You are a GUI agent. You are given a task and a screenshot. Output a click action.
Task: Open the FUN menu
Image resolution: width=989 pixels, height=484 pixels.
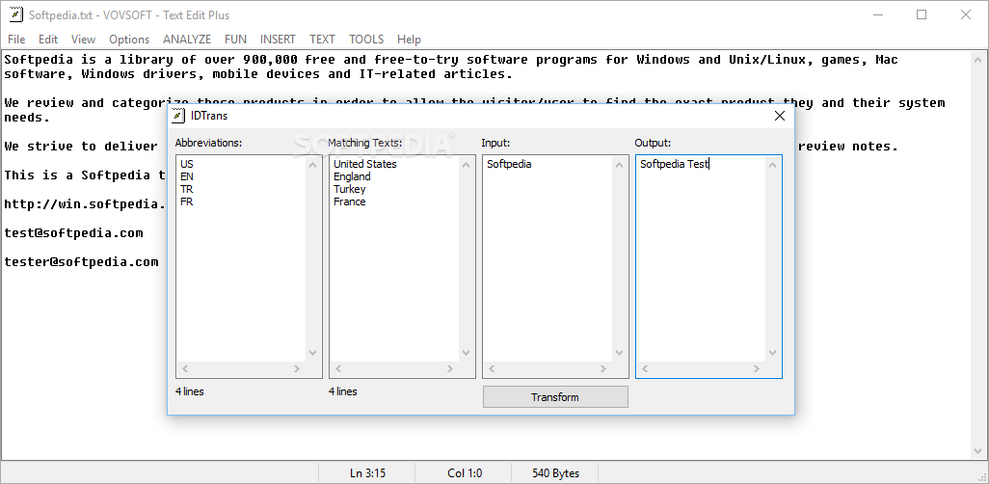click(235, 40)
